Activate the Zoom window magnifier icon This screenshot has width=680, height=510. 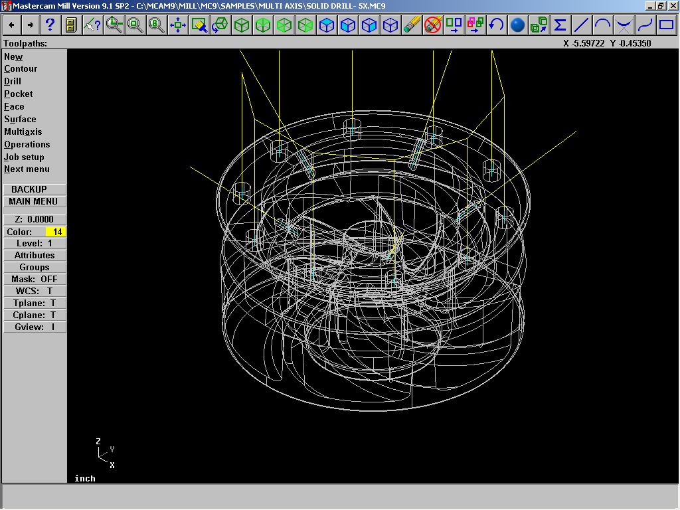(x=114, y=25)
